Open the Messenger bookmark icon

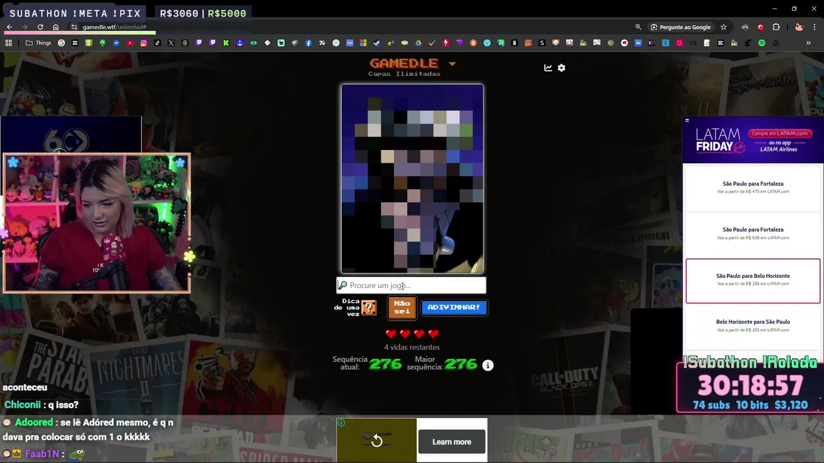116,43
